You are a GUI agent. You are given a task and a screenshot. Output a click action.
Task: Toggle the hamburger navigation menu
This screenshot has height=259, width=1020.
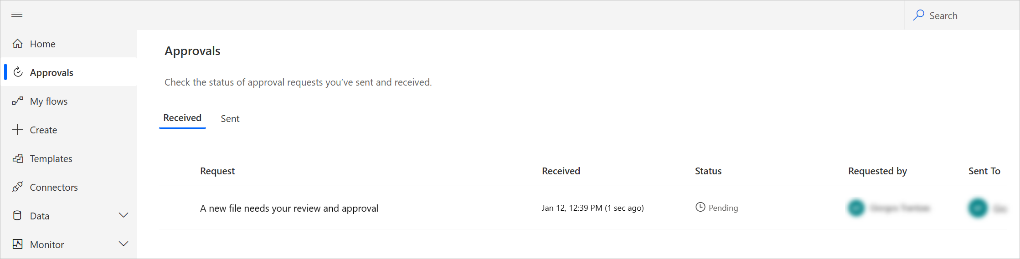(x=17, y=15)
